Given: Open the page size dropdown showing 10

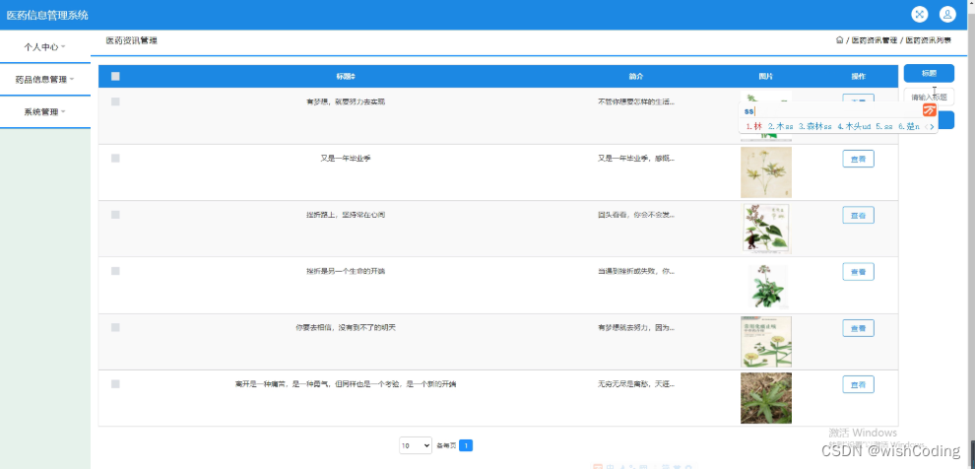Looking at the screenshot, I should 416,445.
